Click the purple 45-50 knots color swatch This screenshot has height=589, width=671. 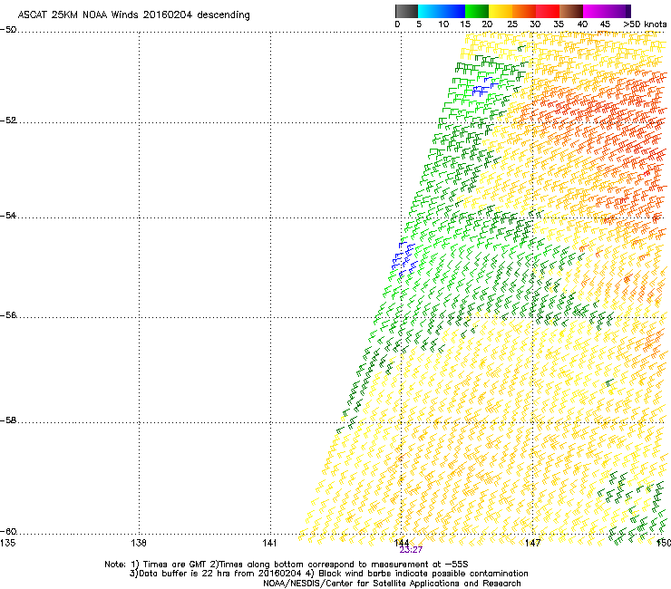618,11
